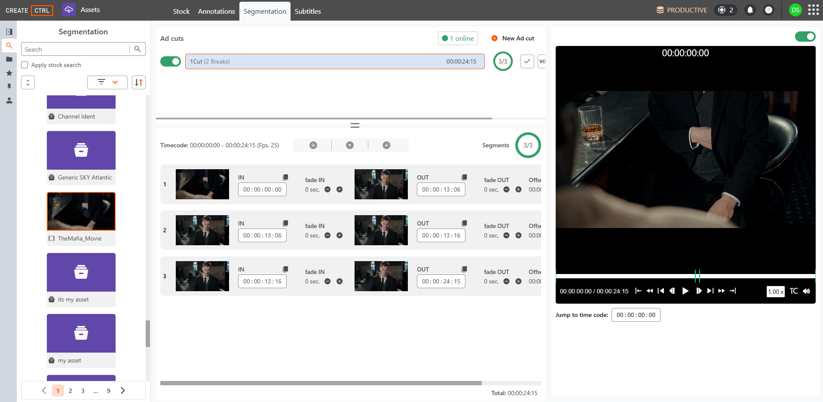The height and width of the screenshot is (402, 823).
Task: Switch to the Stock tab
Action: click(x=181, y=11)
